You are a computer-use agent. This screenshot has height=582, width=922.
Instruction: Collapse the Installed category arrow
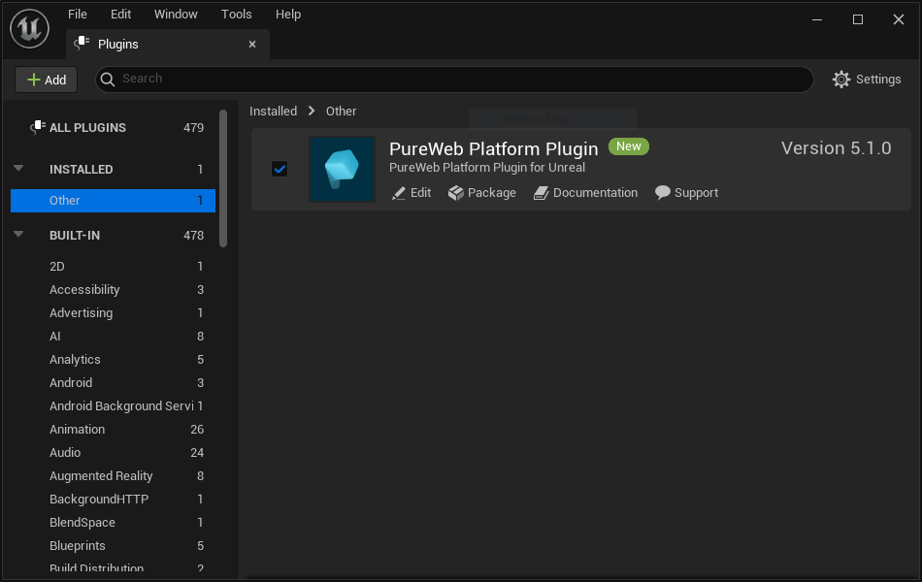[18, 169]
